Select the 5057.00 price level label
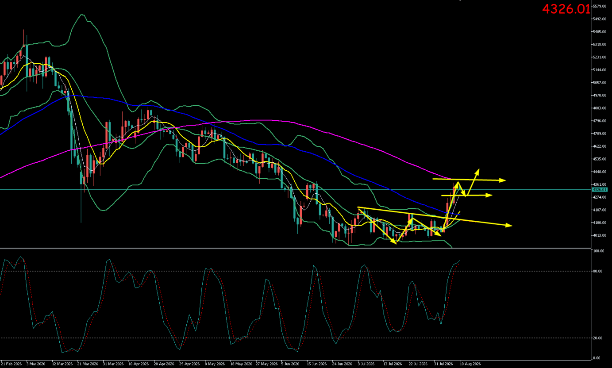The width and height of the screenshot is (612, 368). click(600, 83)
